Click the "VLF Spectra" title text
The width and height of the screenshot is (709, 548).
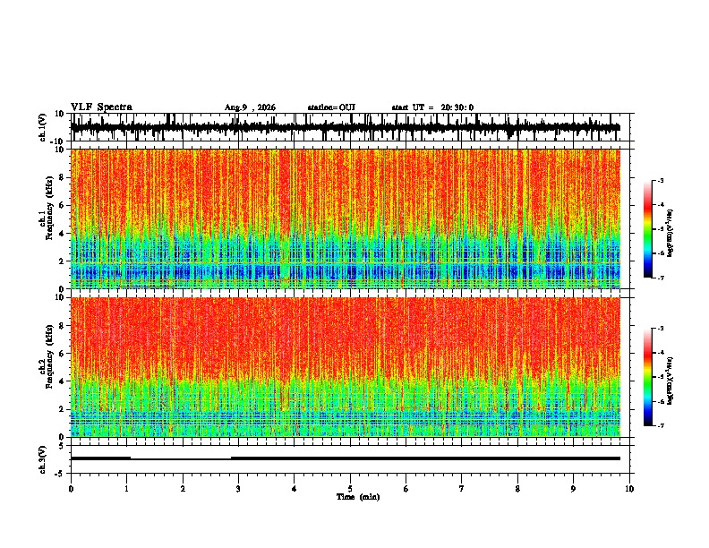(101, 107)
